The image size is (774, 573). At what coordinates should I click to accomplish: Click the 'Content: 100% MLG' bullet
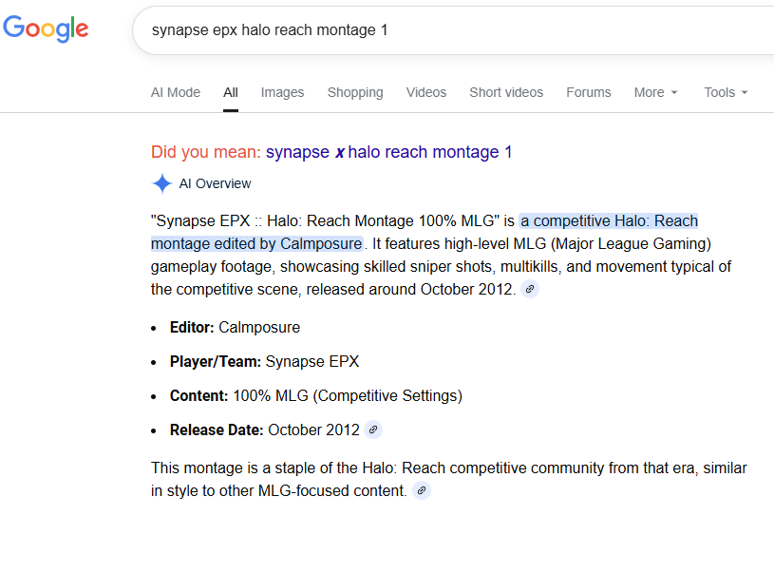[316, 395]
